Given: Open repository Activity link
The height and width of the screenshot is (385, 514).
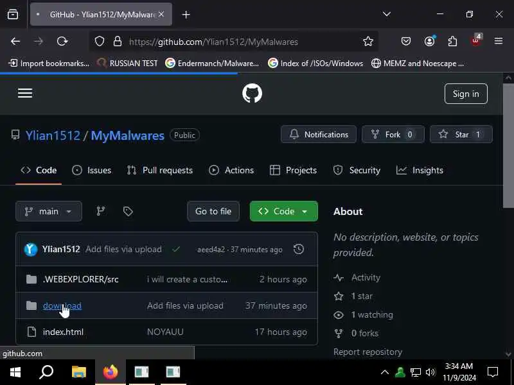Looking at the screenshot, I should (x=357, y=278).
